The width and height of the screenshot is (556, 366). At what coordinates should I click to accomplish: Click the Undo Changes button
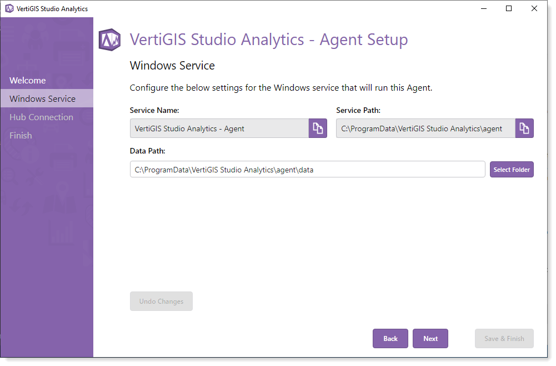point(161,301)
